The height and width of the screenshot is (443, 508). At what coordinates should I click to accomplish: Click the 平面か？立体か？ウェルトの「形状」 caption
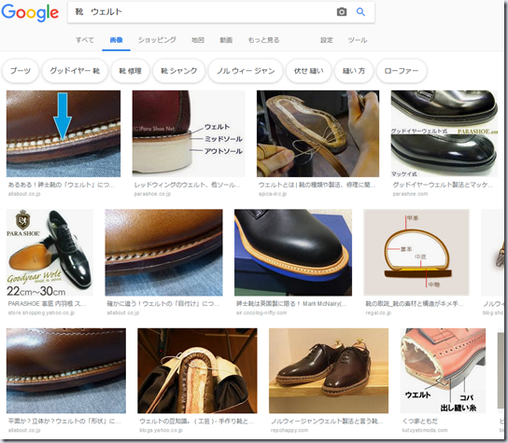pyautogui.click(x=64, y=422)
